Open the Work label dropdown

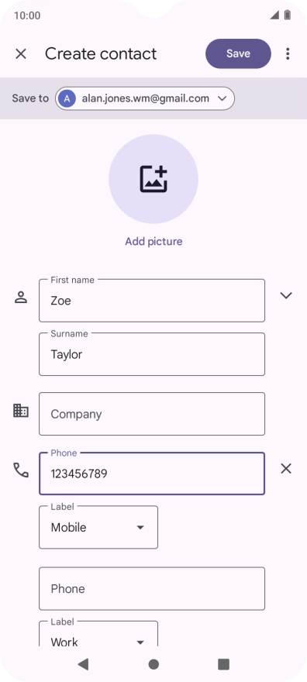(98, 634)
